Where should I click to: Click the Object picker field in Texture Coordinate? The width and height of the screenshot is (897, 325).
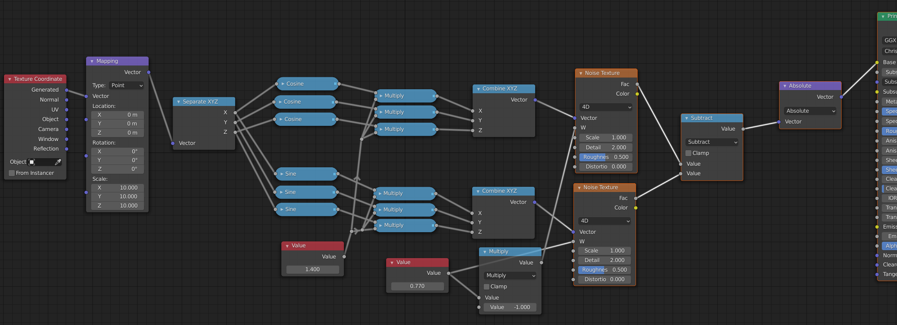[x=45, y=162]
